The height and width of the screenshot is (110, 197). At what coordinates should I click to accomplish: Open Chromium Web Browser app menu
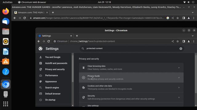[32, 2]
